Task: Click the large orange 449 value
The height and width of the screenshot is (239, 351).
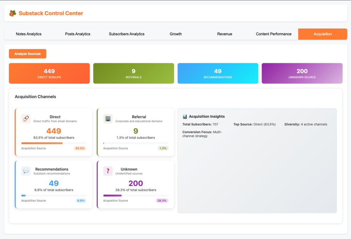Action: coord(54,131)
